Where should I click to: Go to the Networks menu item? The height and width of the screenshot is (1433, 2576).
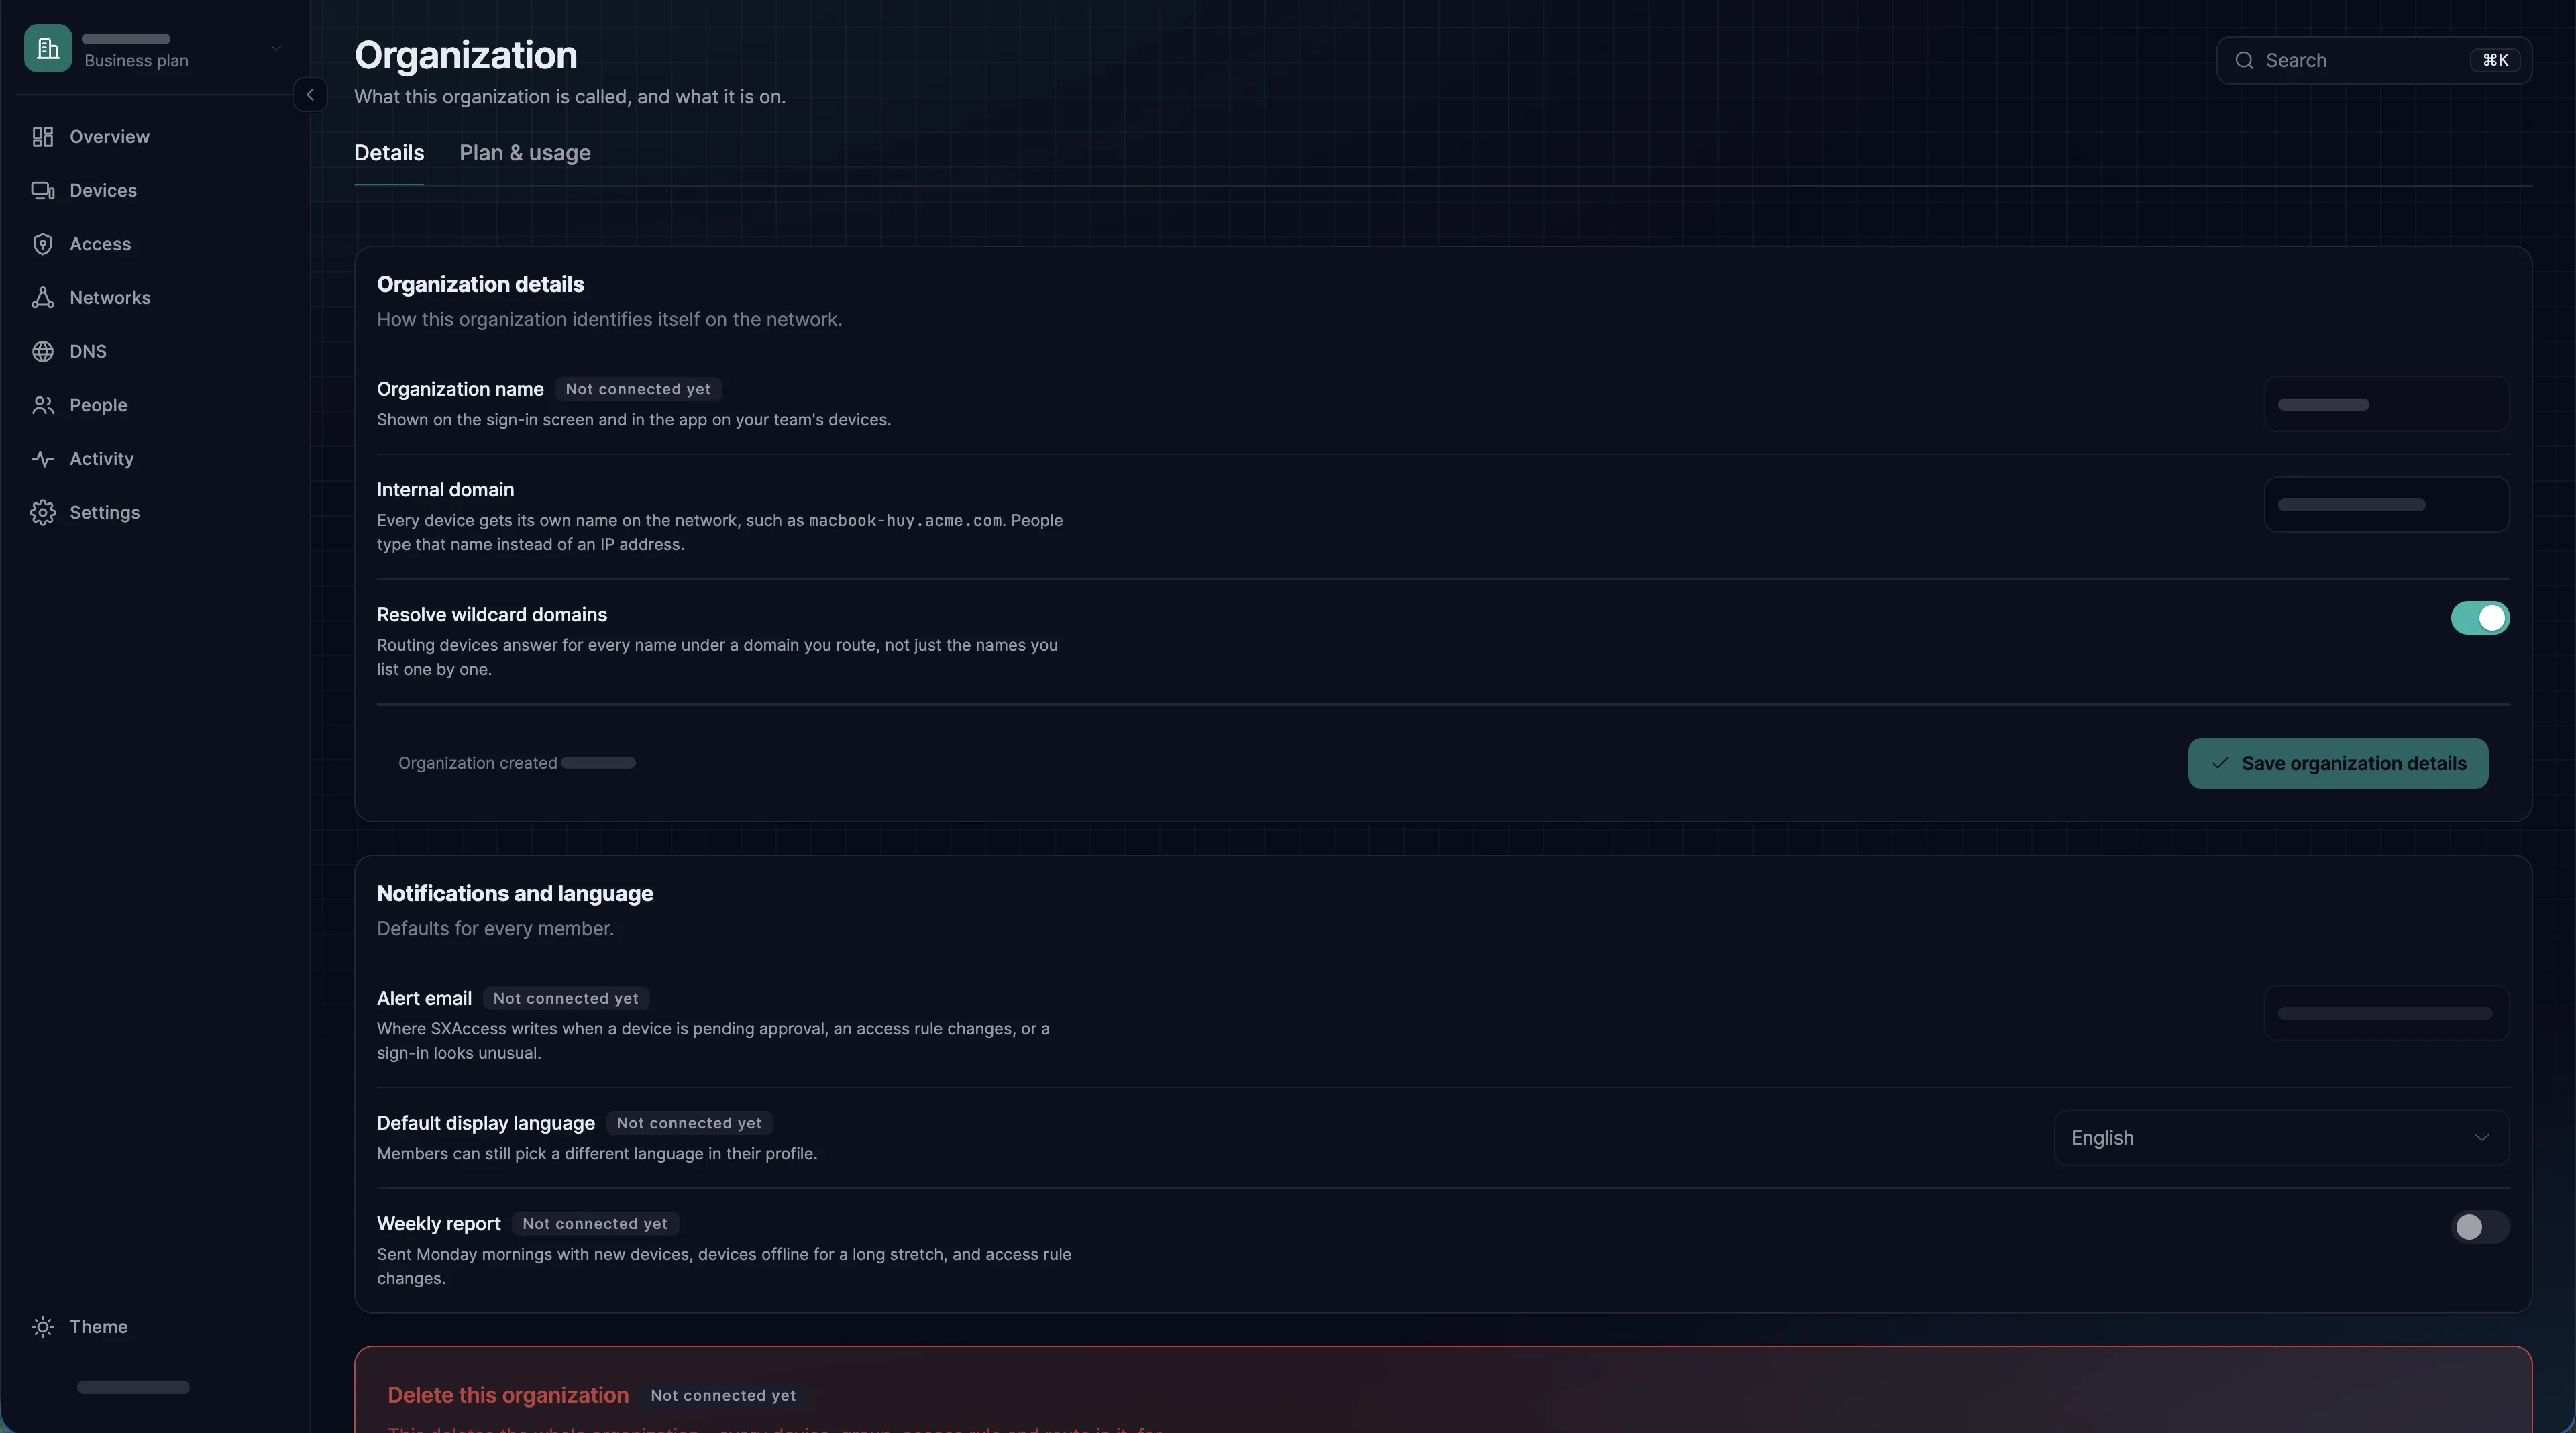[155, 298]
